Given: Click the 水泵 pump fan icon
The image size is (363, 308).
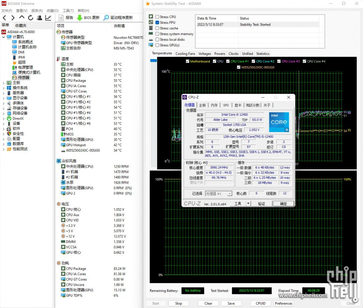Looking at the screenshot, I should point(63,182).
